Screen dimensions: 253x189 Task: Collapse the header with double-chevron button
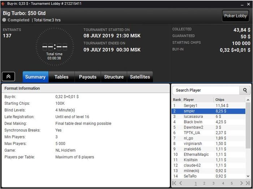pos(8,76)
